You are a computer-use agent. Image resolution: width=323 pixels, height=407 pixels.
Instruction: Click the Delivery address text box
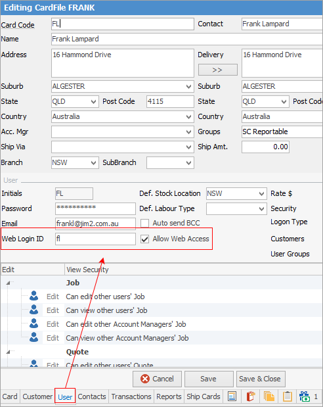pos(282,63)
